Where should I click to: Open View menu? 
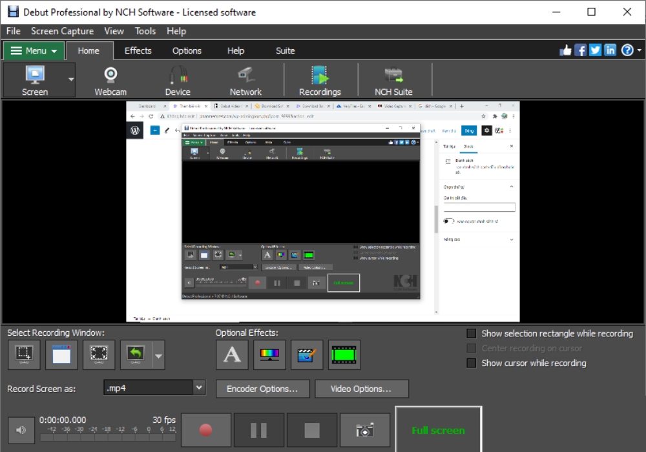pos(114,31)
